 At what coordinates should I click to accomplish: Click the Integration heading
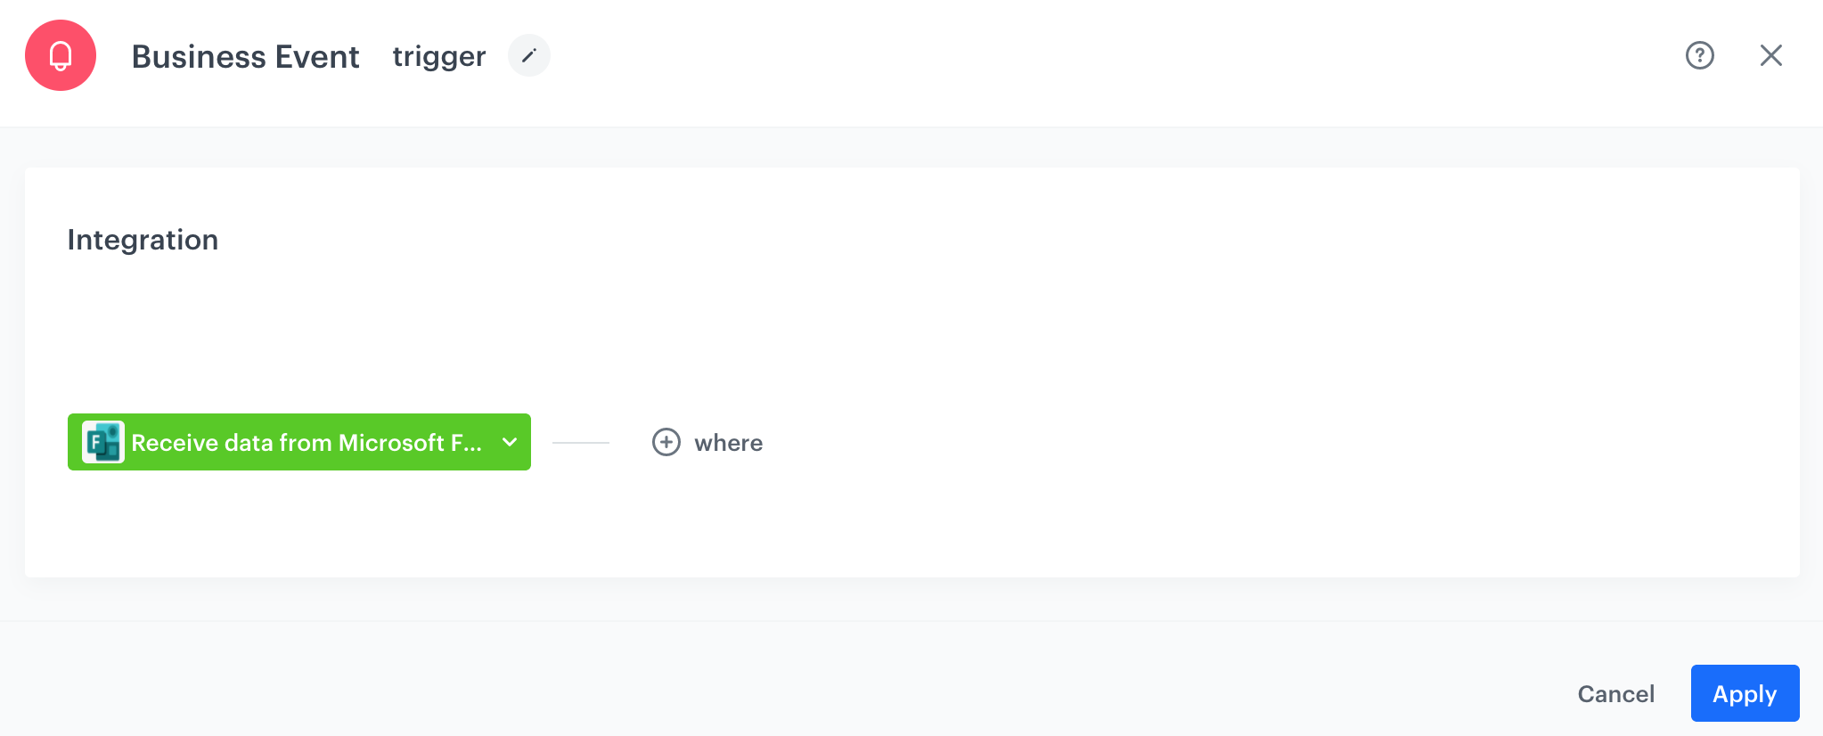click(143, 239)
